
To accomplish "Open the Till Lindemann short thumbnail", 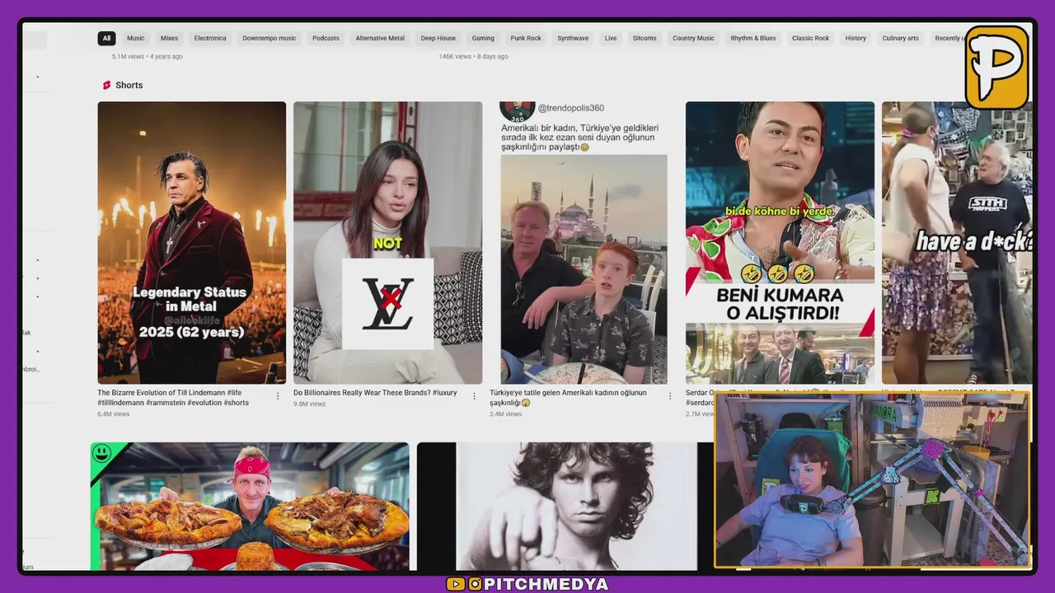I will (x=192, y=242).
